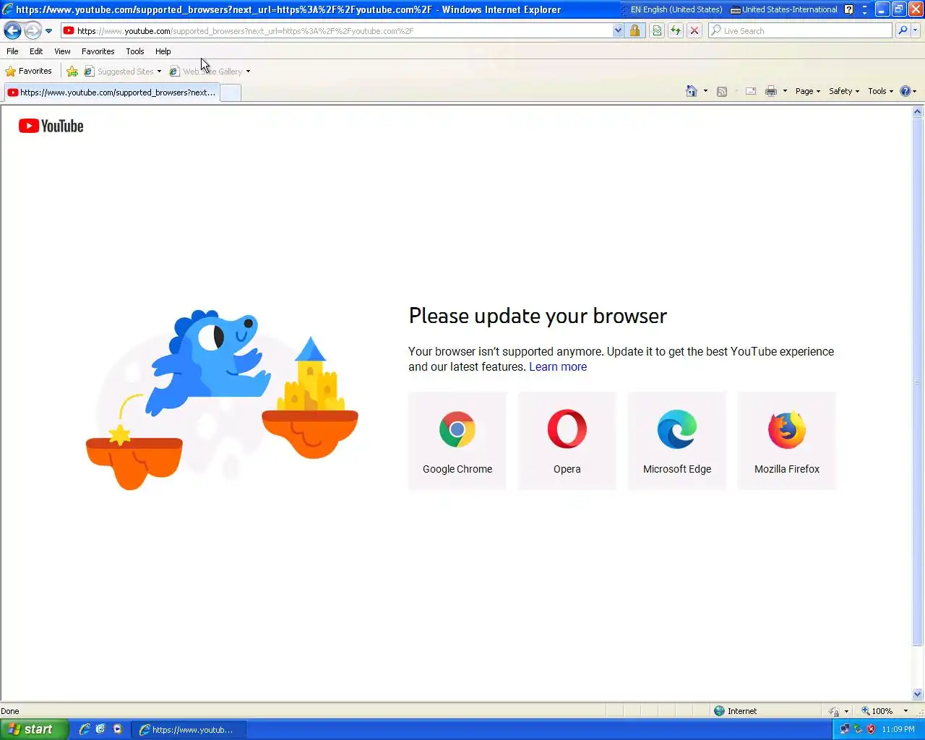Click the vertical scrollbar up arrow

click(918, 112)
